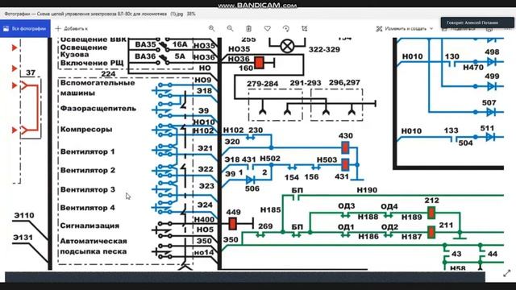The width and height of the screenshot is (516, 290).
Task: Click the red coil numbered 211
Action: (x=431, y=233)
